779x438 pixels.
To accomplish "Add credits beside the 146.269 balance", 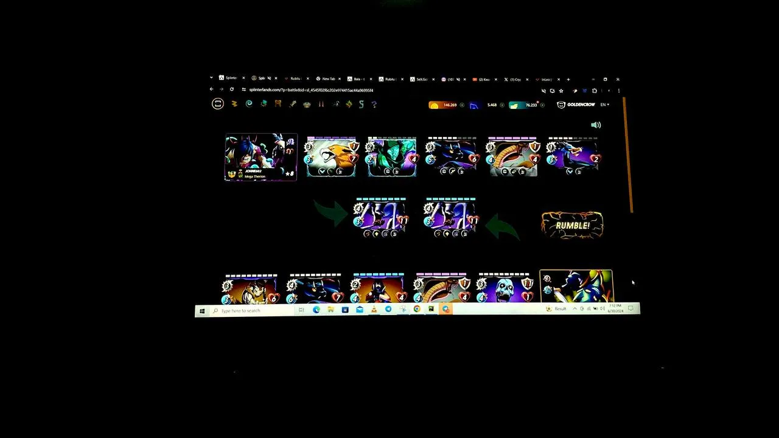I will click(x=462, y=105).
